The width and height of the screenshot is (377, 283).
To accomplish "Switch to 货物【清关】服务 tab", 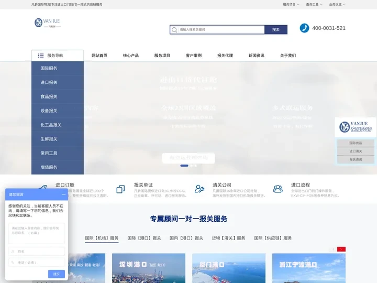I will (228, 238).
